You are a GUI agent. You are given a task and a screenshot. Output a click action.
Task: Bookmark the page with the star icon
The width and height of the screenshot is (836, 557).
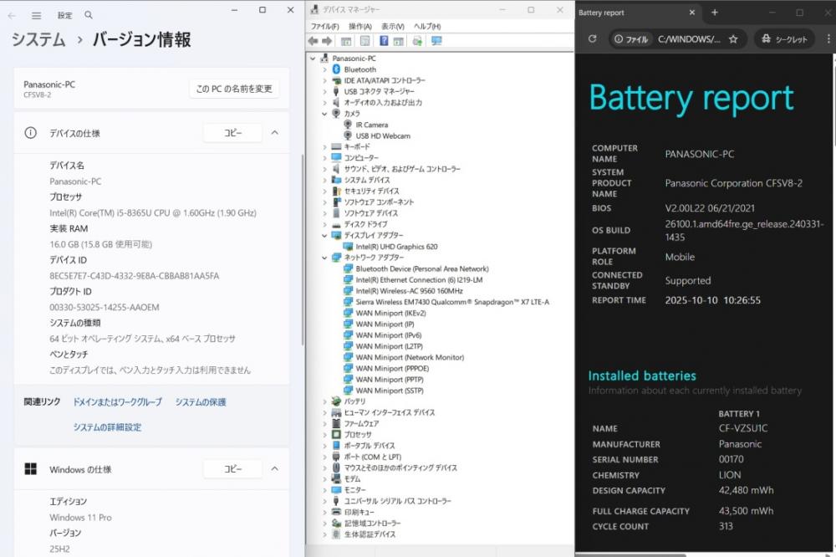733,39
